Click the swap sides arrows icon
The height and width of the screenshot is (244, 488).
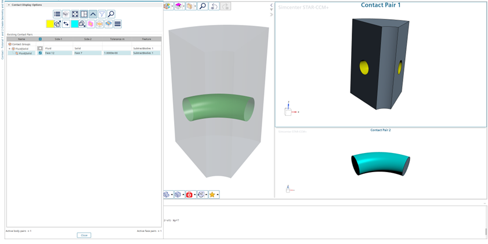coord(66,24)
